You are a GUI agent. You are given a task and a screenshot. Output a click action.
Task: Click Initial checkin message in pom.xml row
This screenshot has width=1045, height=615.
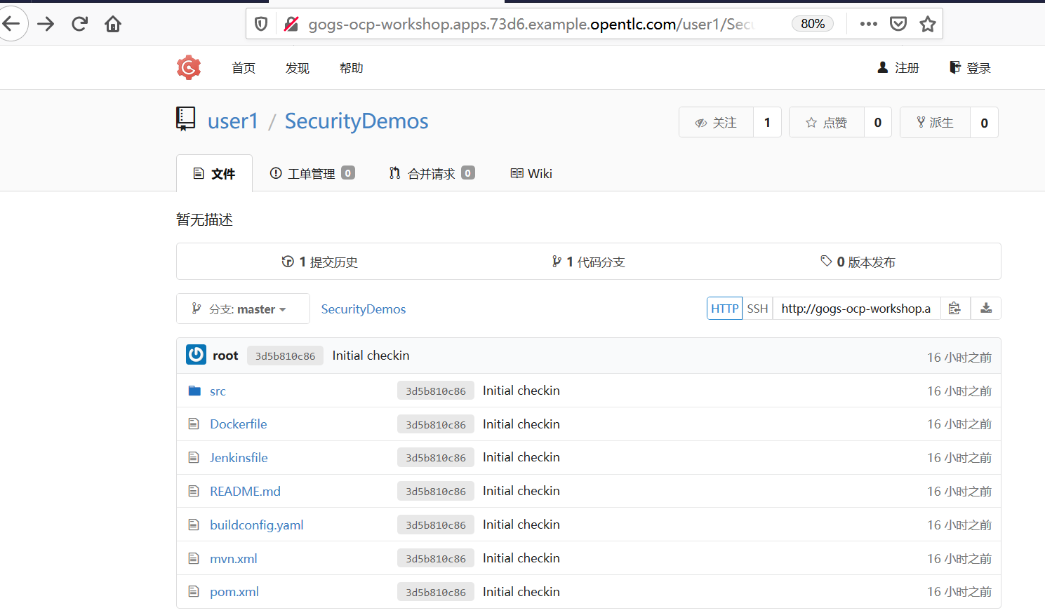(521, 592)
